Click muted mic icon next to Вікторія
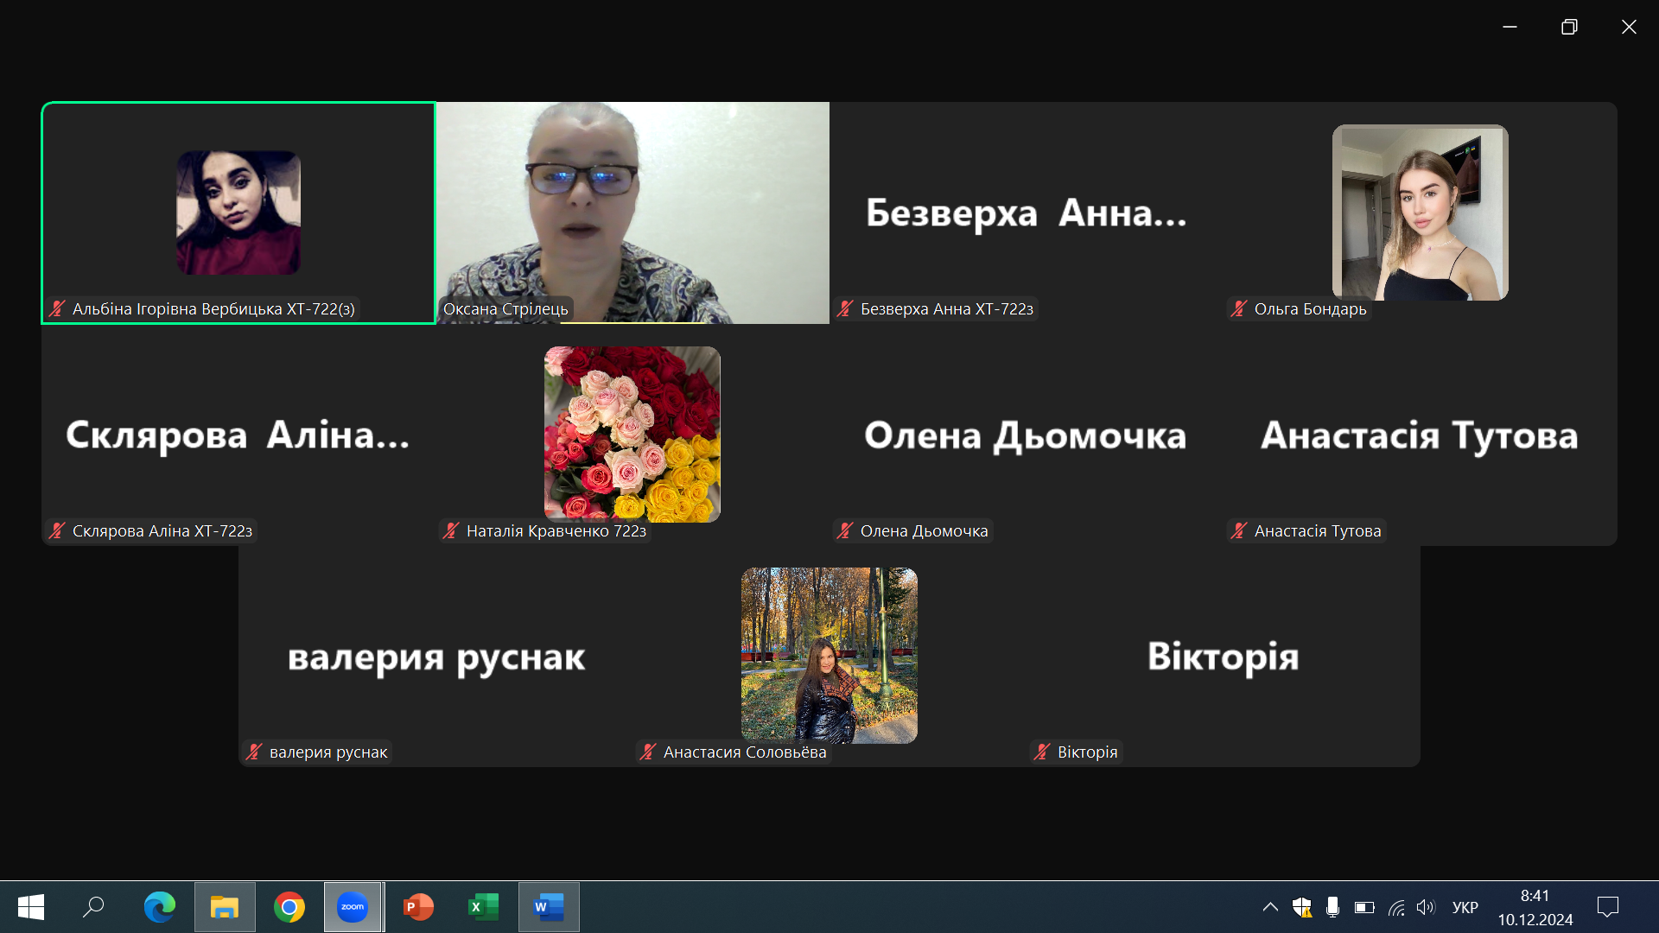Screen dimensions: 1659x933 pos(1042,752)
